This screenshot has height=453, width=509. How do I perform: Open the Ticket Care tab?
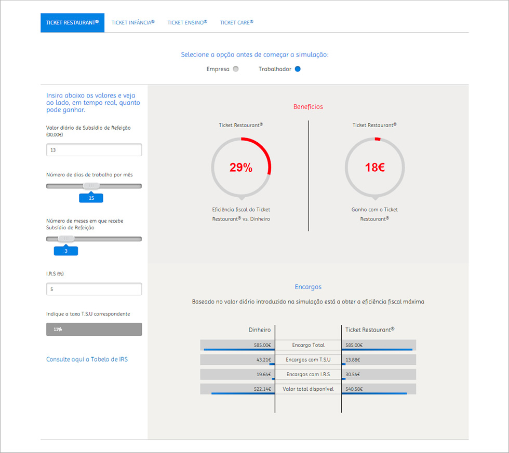click(x=236, y=23)
